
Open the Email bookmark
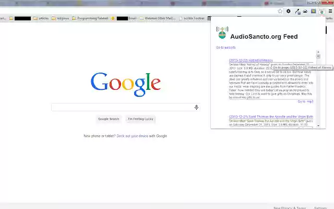tap(124, 18)
